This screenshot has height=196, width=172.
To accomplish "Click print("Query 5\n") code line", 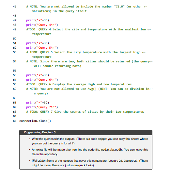I will tap(42, 48).
